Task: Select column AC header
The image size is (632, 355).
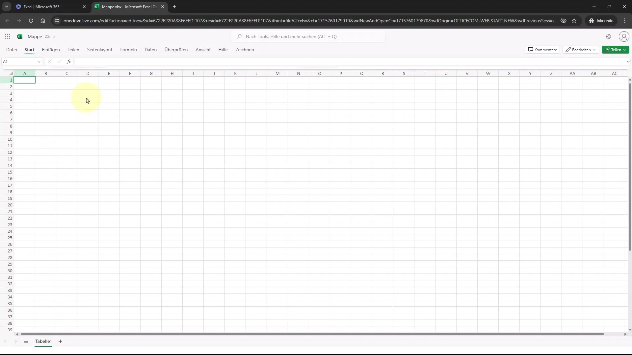Action: pos(615,73)
